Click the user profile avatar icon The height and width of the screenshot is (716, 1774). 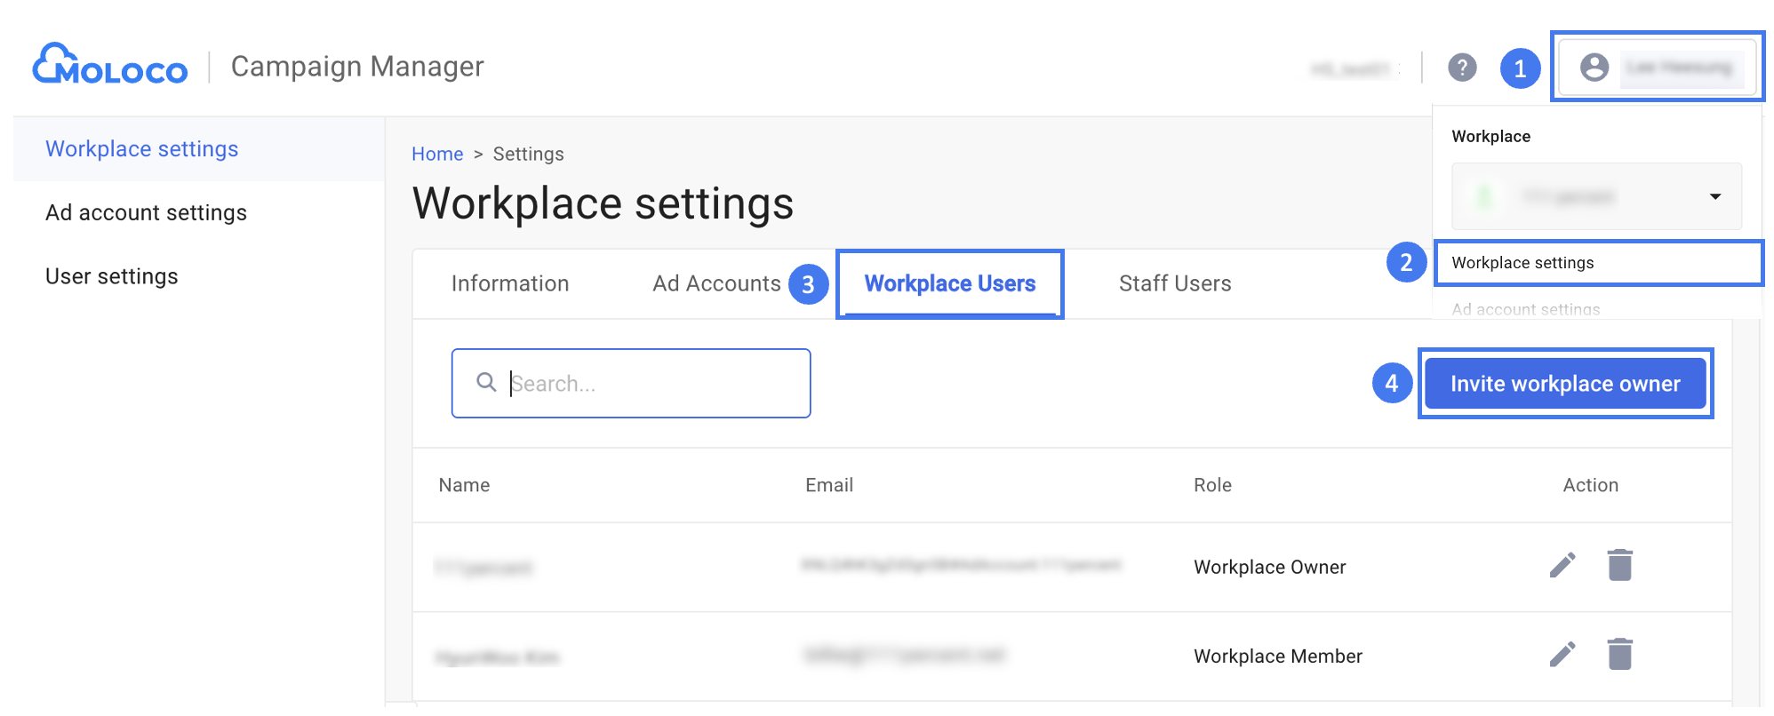(1594, 68)
